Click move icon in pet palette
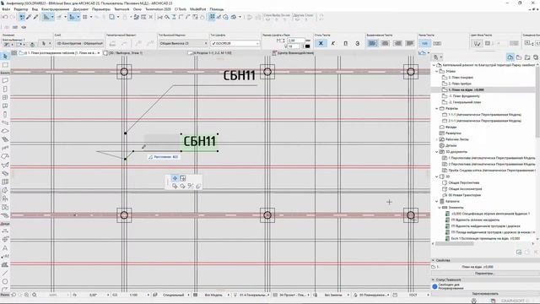 175,178
